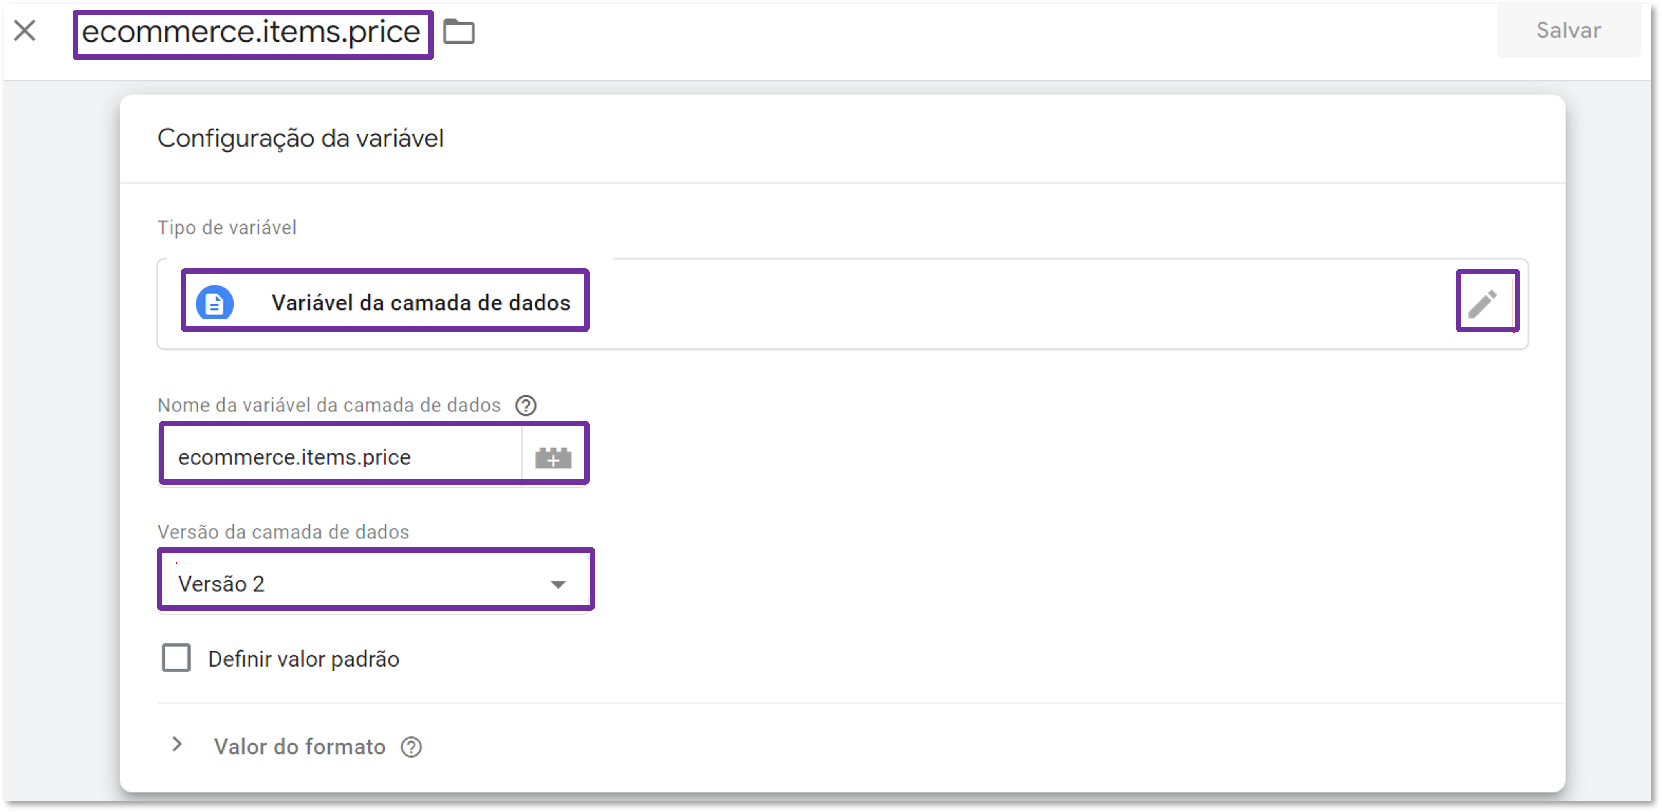The width and height of the screenshot is (1662, 812).
Task: Enable the Definir valor padrão checkbox
Action: click(x=176, y=658)
